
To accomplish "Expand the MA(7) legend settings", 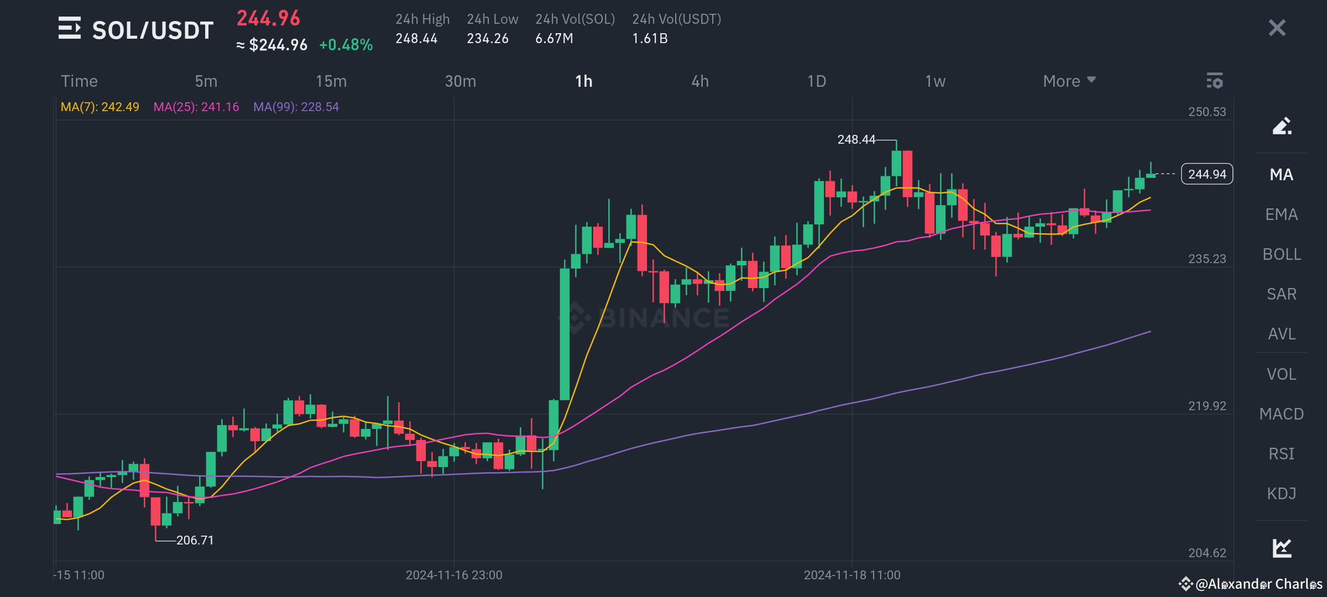I will pos(100,107).
